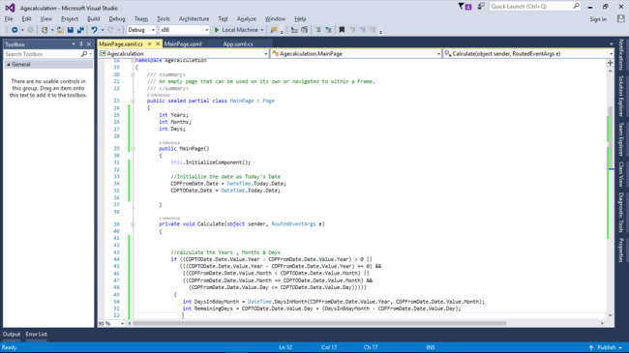629x353 pixels.
Task: Open the Properties side tab
Action: (x=621, y=250)
